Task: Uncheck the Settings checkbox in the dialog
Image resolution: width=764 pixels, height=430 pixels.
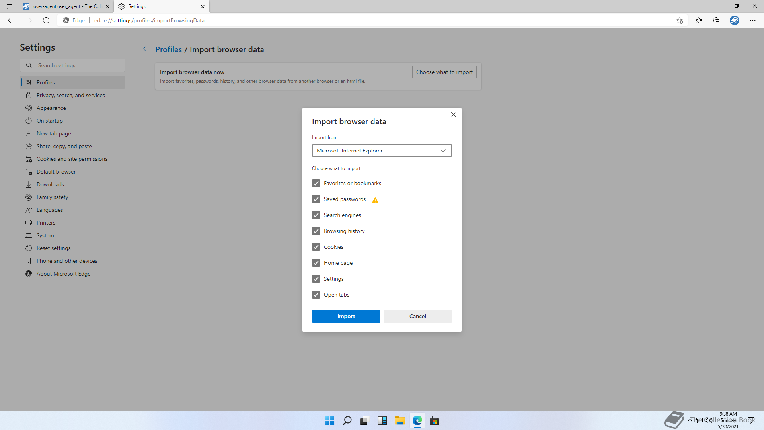Action: click(316, 279)
